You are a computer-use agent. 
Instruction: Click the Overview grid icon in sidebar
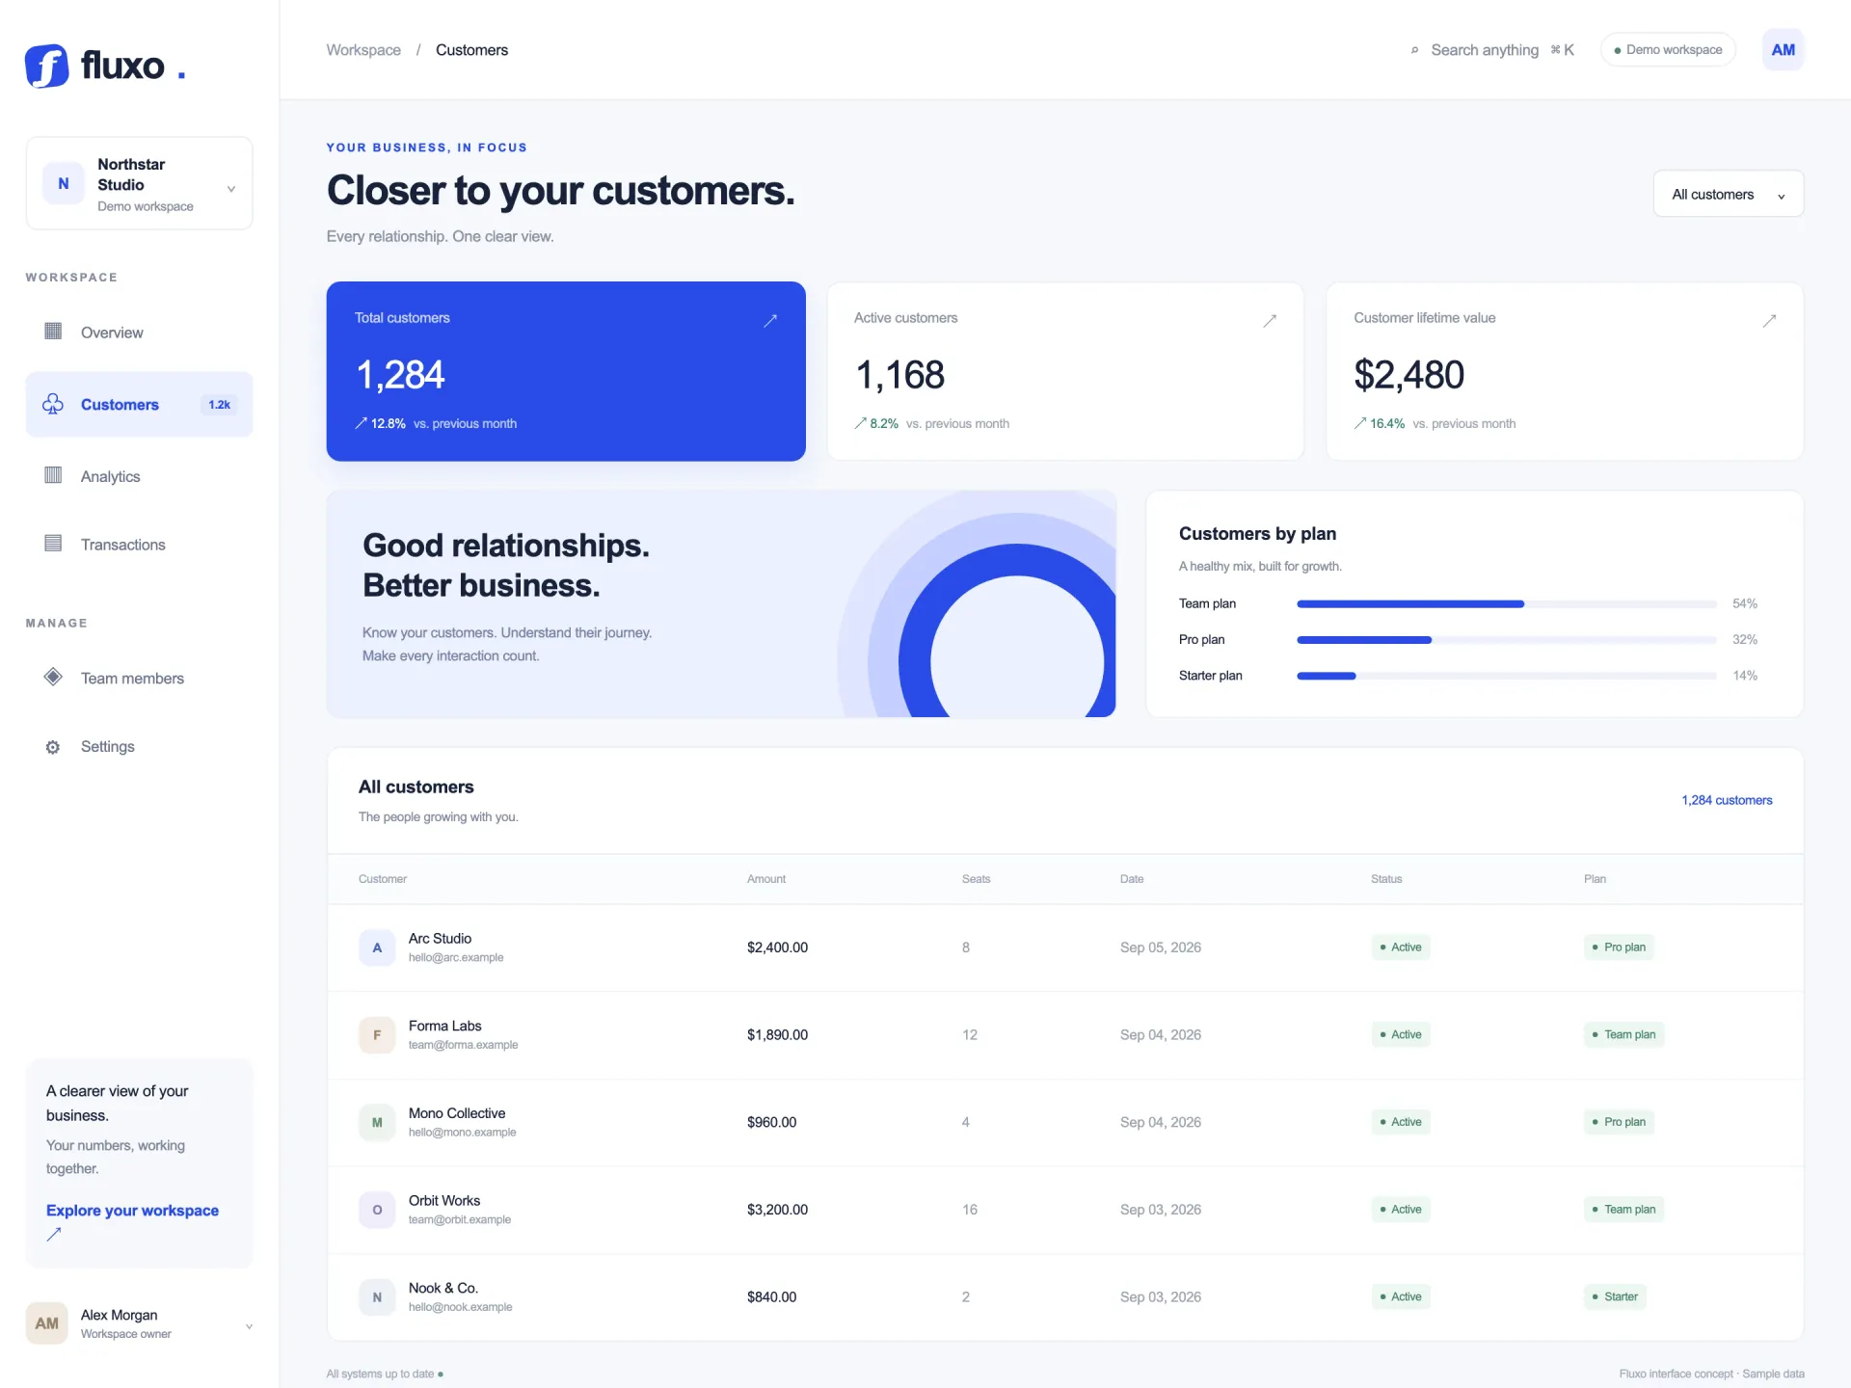coord(53,332)
